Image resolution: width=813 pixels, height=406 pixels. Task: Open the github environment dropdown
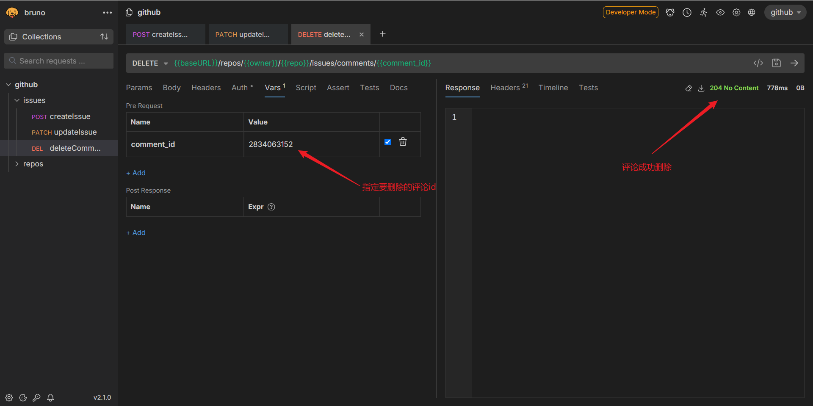coord(785,12)
